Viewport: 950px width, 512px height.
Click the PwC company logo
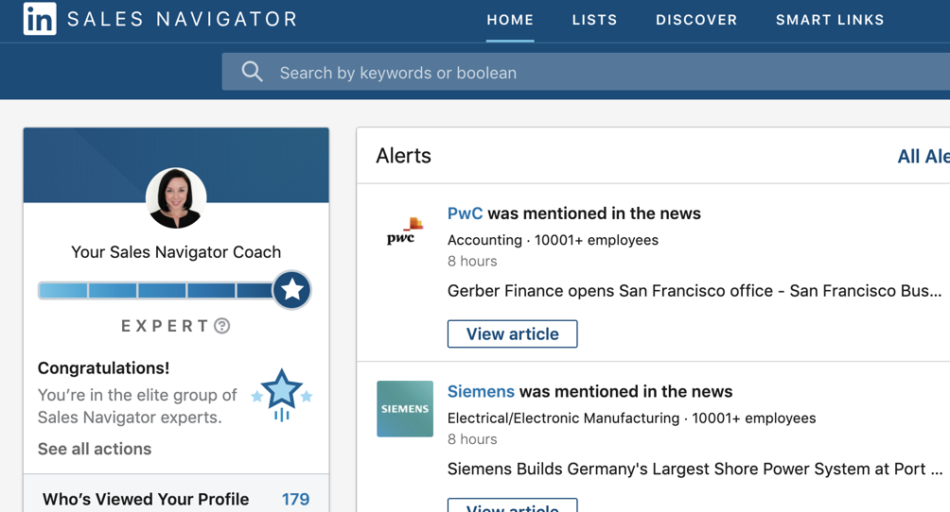point(404,231)
